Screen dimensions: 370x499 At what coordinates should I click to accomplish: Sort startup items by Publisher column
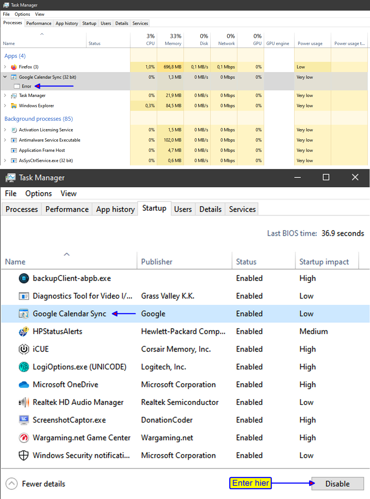click(x=184, y=260)
